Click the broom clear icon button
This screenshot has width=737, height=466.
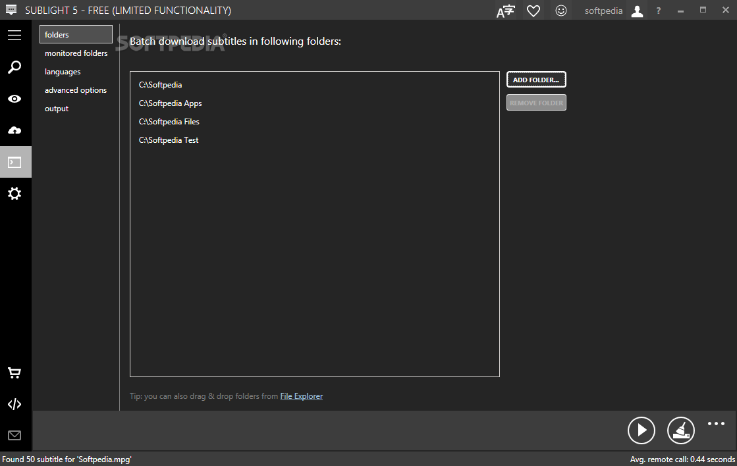click(x=681, y=430)
